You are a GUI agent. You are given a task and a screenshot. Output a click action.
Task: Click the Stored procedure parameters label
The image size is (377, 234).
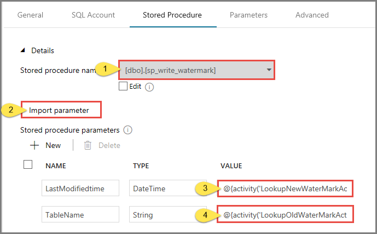pos(69,130)
